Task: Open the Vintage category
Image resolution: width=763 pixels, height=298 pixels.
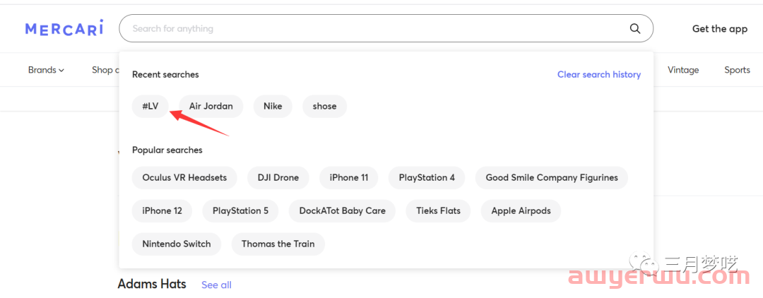Action: (683, 70)
